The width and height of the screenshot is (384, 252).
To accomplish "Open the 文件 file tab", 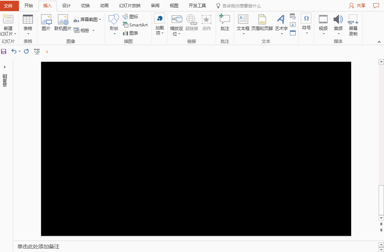I will click(9, 6).
